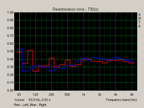Click the '1.00' y-axis value
144x108 pixels.
(10, 12)
